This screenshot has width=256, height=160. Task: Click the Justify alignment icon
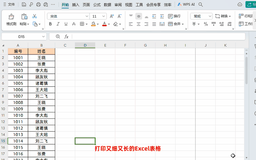click(x=154, y=24)
